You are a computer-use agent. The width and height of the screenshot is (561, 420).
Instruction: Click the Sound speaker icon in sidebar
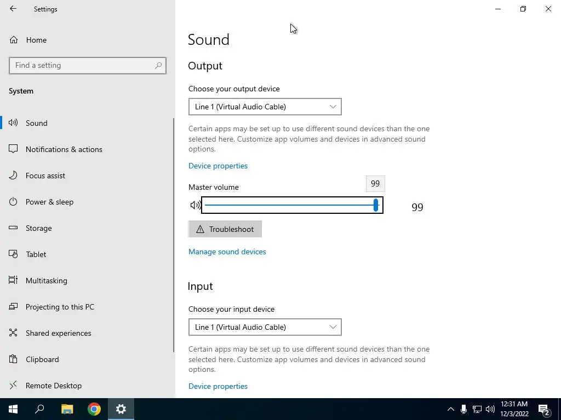click(13, 123)
